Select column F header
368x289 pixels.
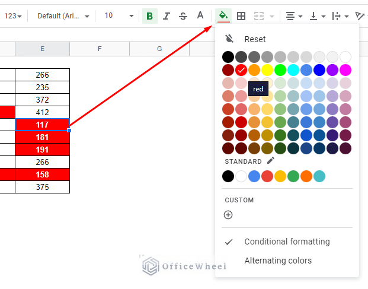coord(100,49)
